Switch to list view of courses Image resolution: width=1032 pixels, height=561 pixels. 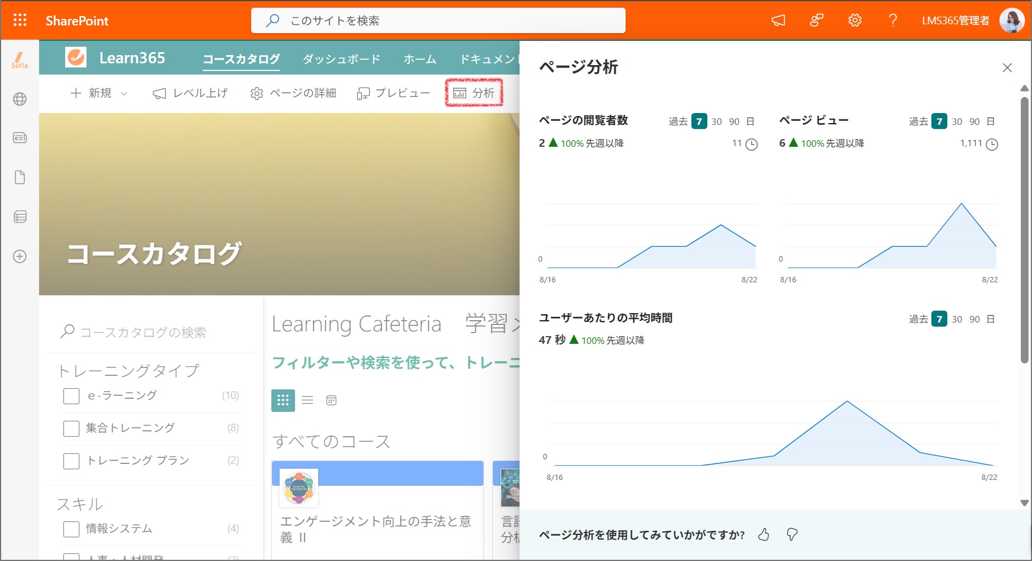pyautogui.click(x=307, y=401)
